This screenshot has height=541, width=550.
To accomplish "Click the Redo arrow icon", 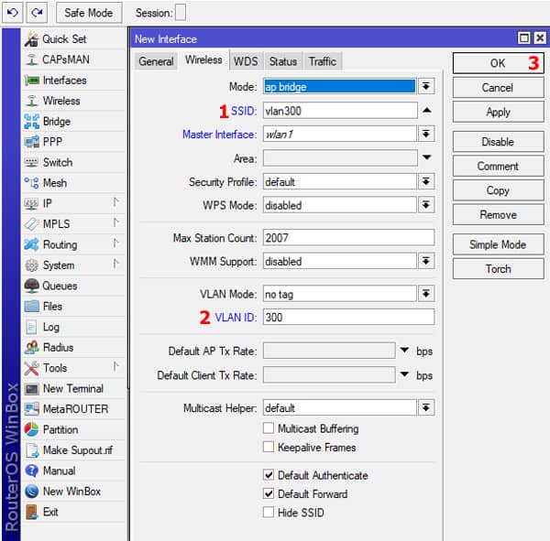I will (x=37, y=13).
